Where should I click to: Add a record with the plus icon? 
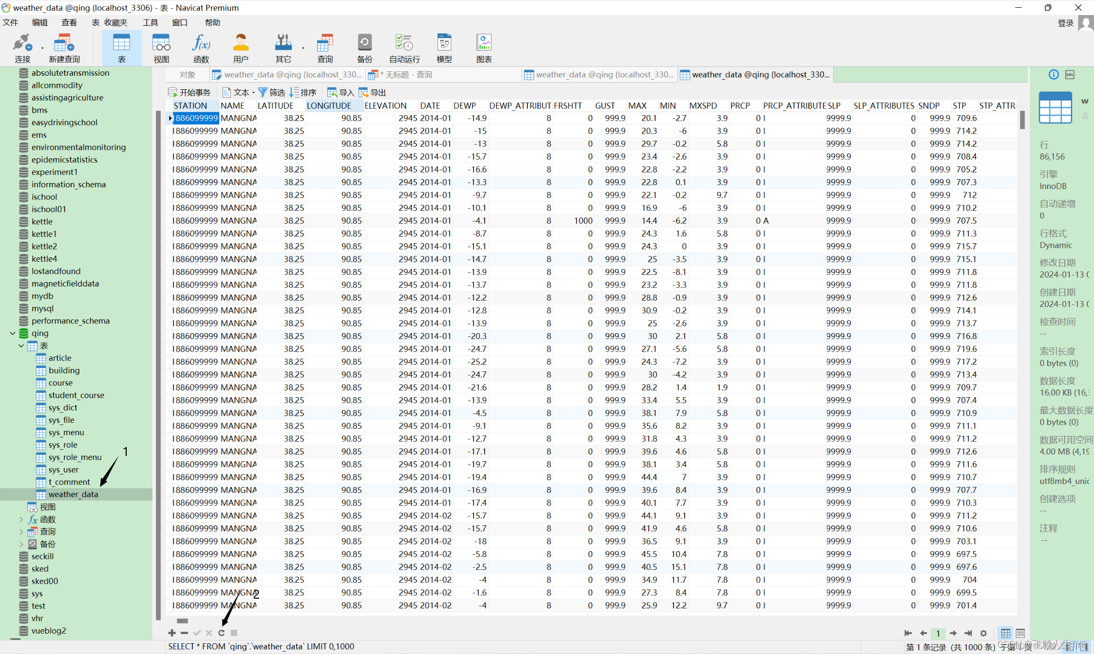point(172,633)
